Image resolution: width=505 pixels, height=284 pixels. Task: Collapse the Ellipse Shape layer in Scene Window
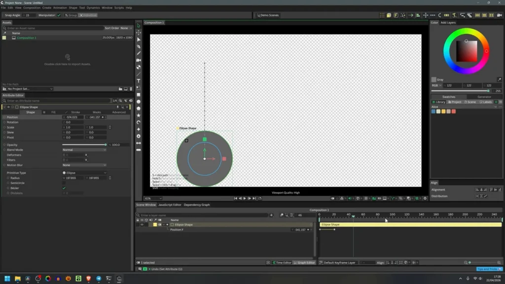pos(164,225)
